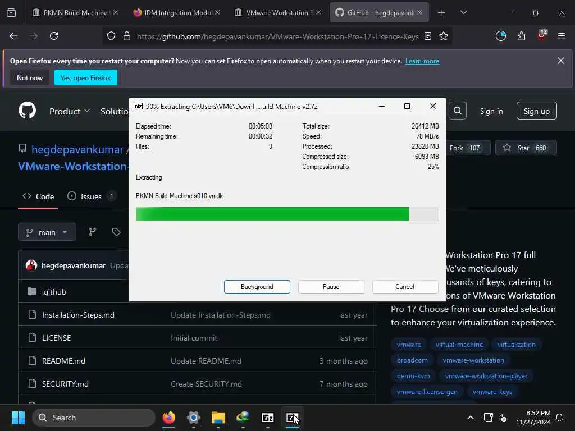This screenshot has height=431, width=575.
Task: Expand the list all tabs dropdown arrow
Action: [x=463, y=12]
